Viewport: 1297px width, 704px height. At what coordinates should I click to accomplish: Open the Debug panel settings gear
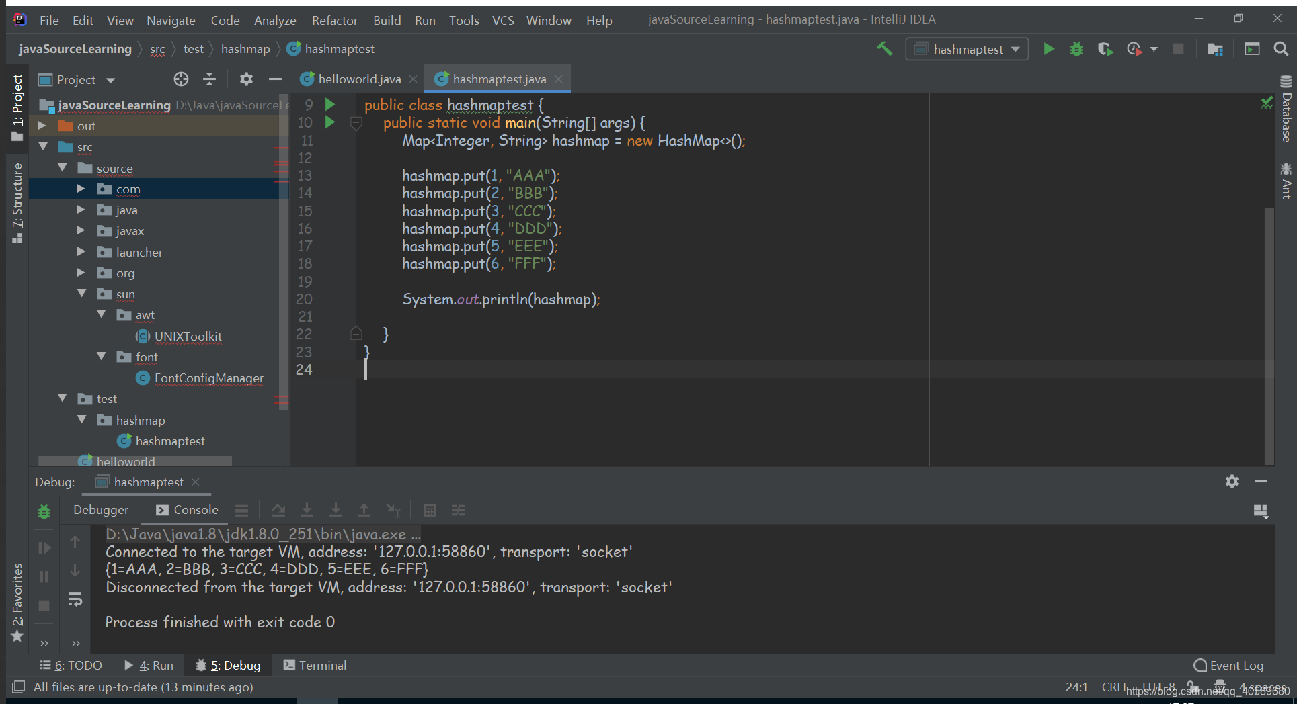click(1232, 481)
